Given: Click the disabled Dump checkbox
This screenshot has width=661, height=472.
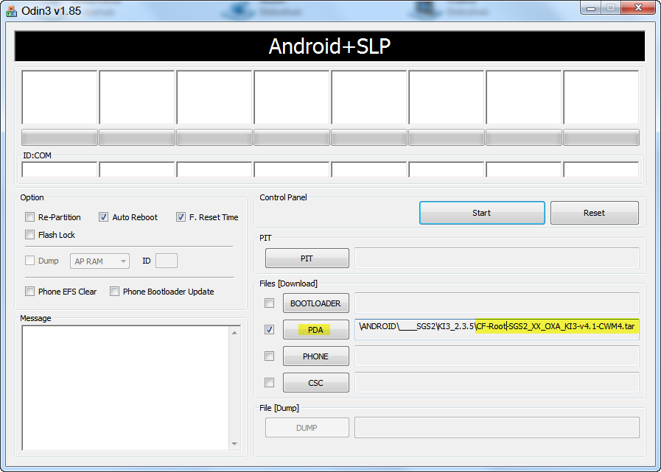Looking at the screenshot, I should 29,261.
